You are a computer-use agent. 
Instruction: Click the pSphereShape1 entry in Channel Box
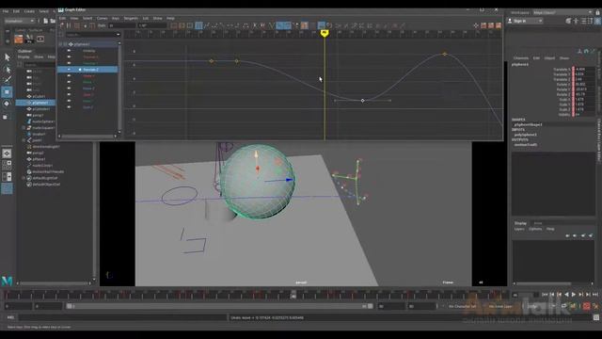tap(529, 124)
